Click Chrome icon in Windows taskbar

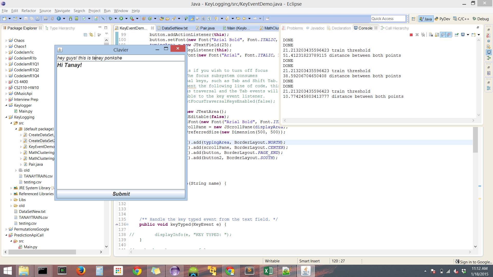click(x=137, y=271)
